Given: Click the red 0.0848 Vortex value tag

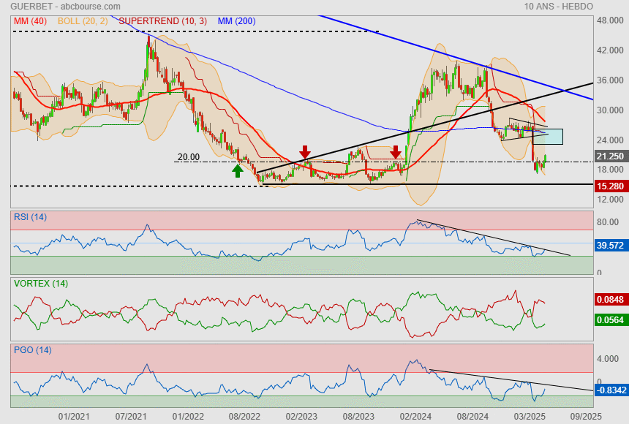Looking at the screenshot, I should [610, 299].
